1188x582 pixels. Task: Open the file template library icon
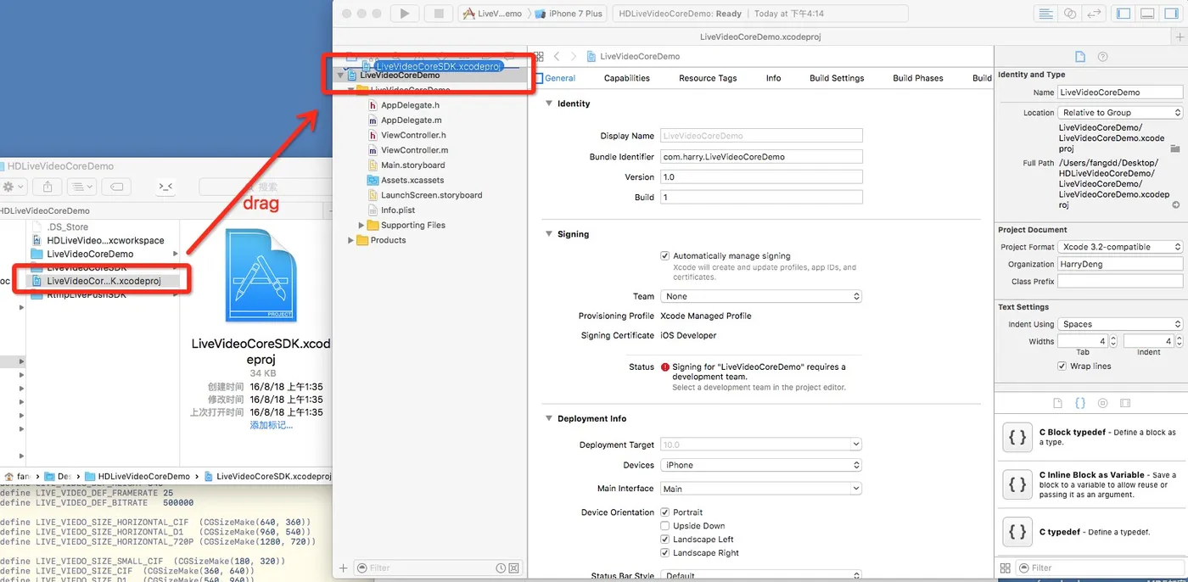click(x=1057, y=403)
